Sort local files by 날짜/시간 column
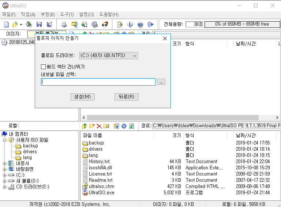This screenshot has width=281, height=207. pyautogui.click(x=255, y=136)
